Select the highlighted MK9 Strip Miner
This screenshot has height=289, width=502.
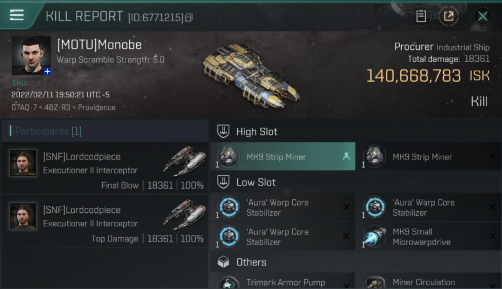(283, 156)
